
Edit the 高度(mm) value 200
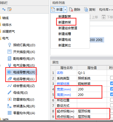click(x=92, y=95)
